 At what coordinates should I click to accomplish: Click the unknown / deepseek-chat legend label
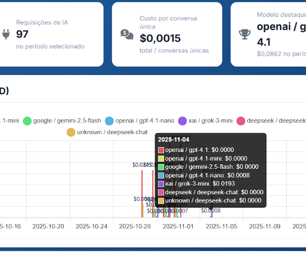tap(112, 132)
